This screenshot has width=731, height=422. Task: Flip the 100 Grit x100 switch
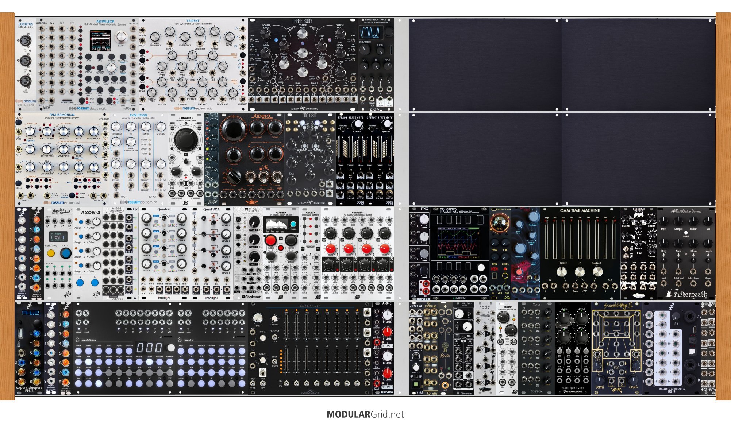click(328, 140)
